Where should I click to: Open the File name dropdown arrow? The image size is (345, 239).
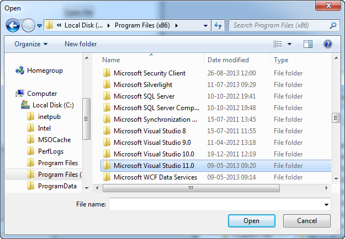click(326, 205)
